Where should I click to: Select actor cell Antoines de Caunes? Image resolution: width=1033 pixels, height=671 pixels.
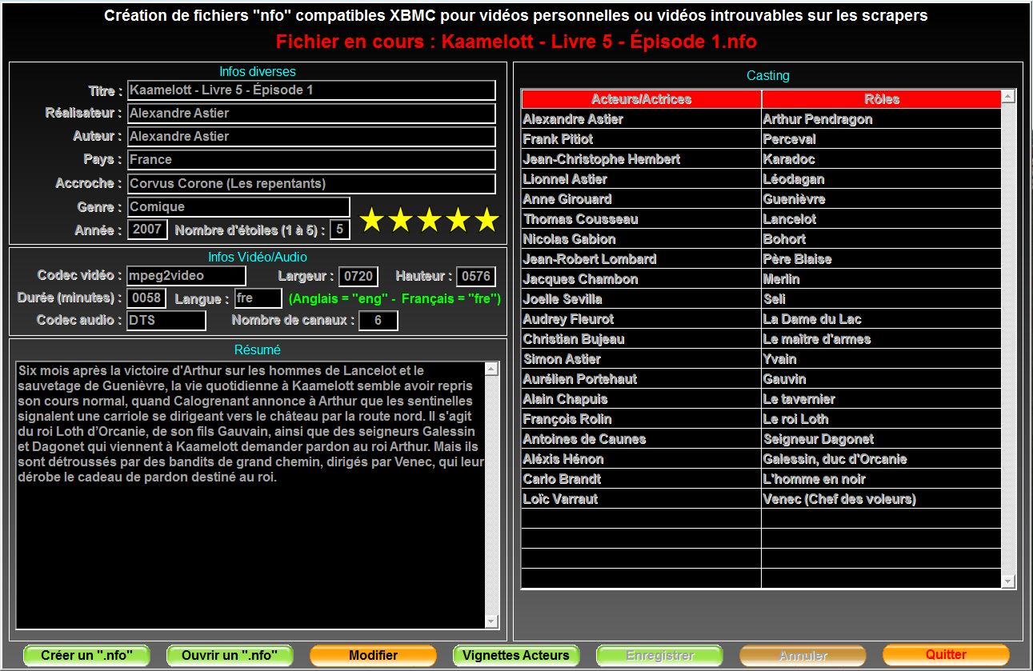click(x=641, y=439)
